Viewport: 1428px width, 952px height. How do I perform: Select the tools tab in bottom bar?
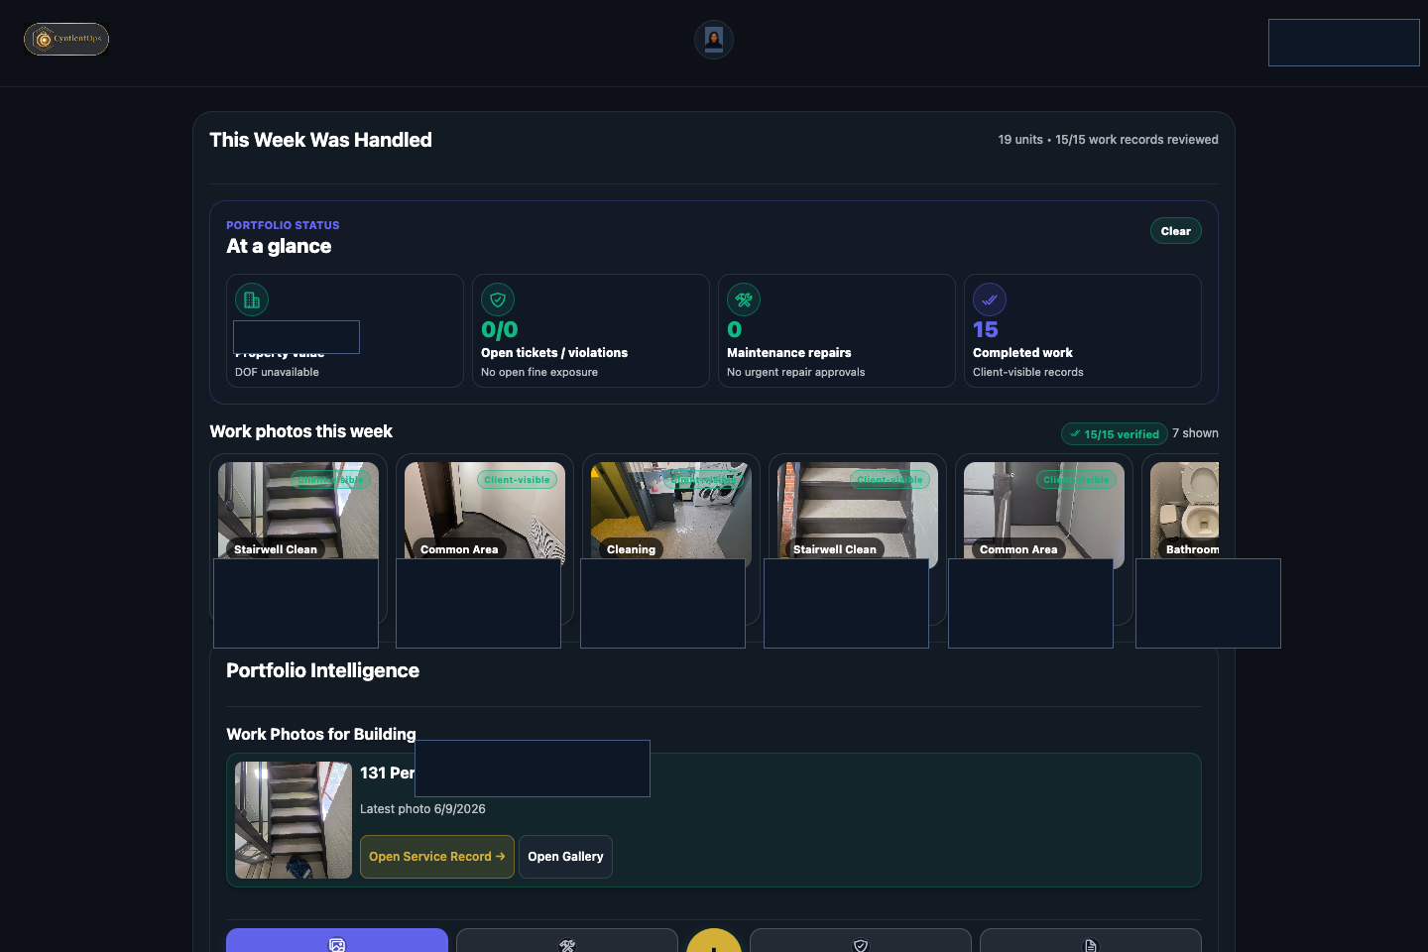(567, 941)
